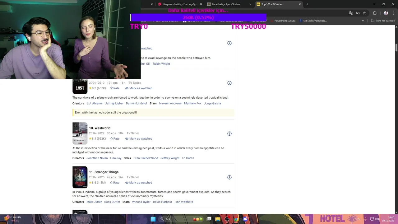The width and height of the screenshot is (398, 224).
Task: Add Stranger Things to watchlist with plus icon
Action: click(x=76, y=170)
